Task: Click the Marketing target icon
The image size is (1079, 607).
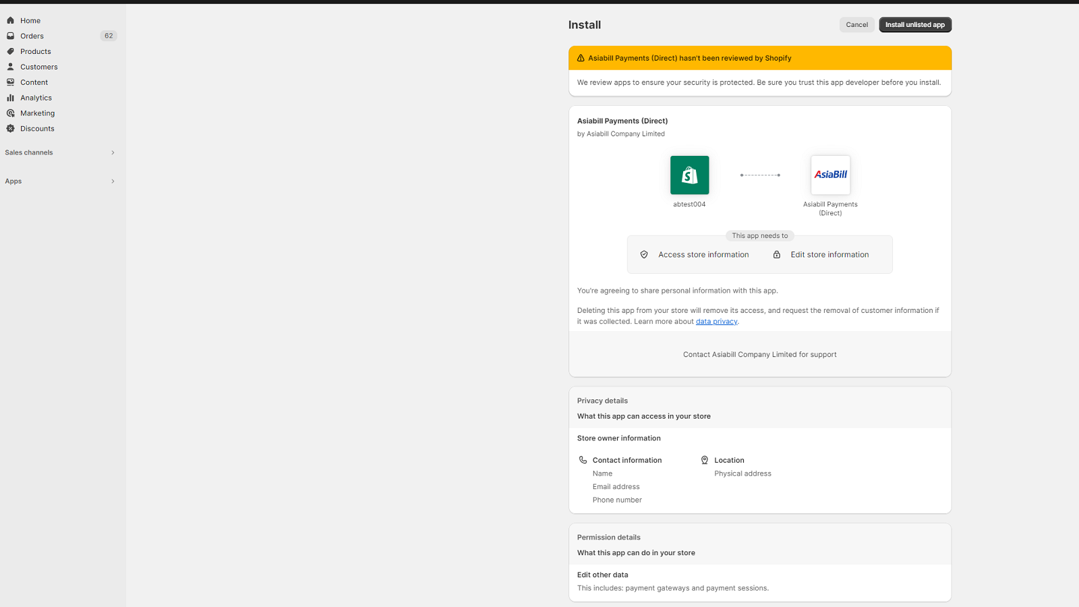Action: tap(10, 113)
